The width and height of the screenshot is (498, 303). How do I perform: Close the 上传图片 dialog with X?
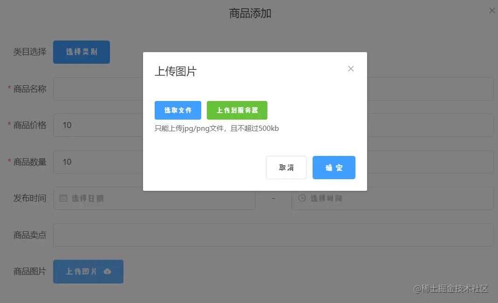click(x=351, y=68)
